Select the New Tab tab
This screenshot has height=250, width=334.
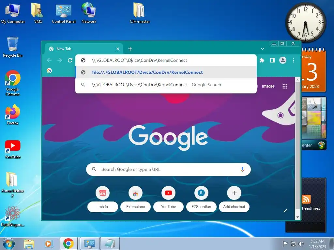(x=84, y=49)
